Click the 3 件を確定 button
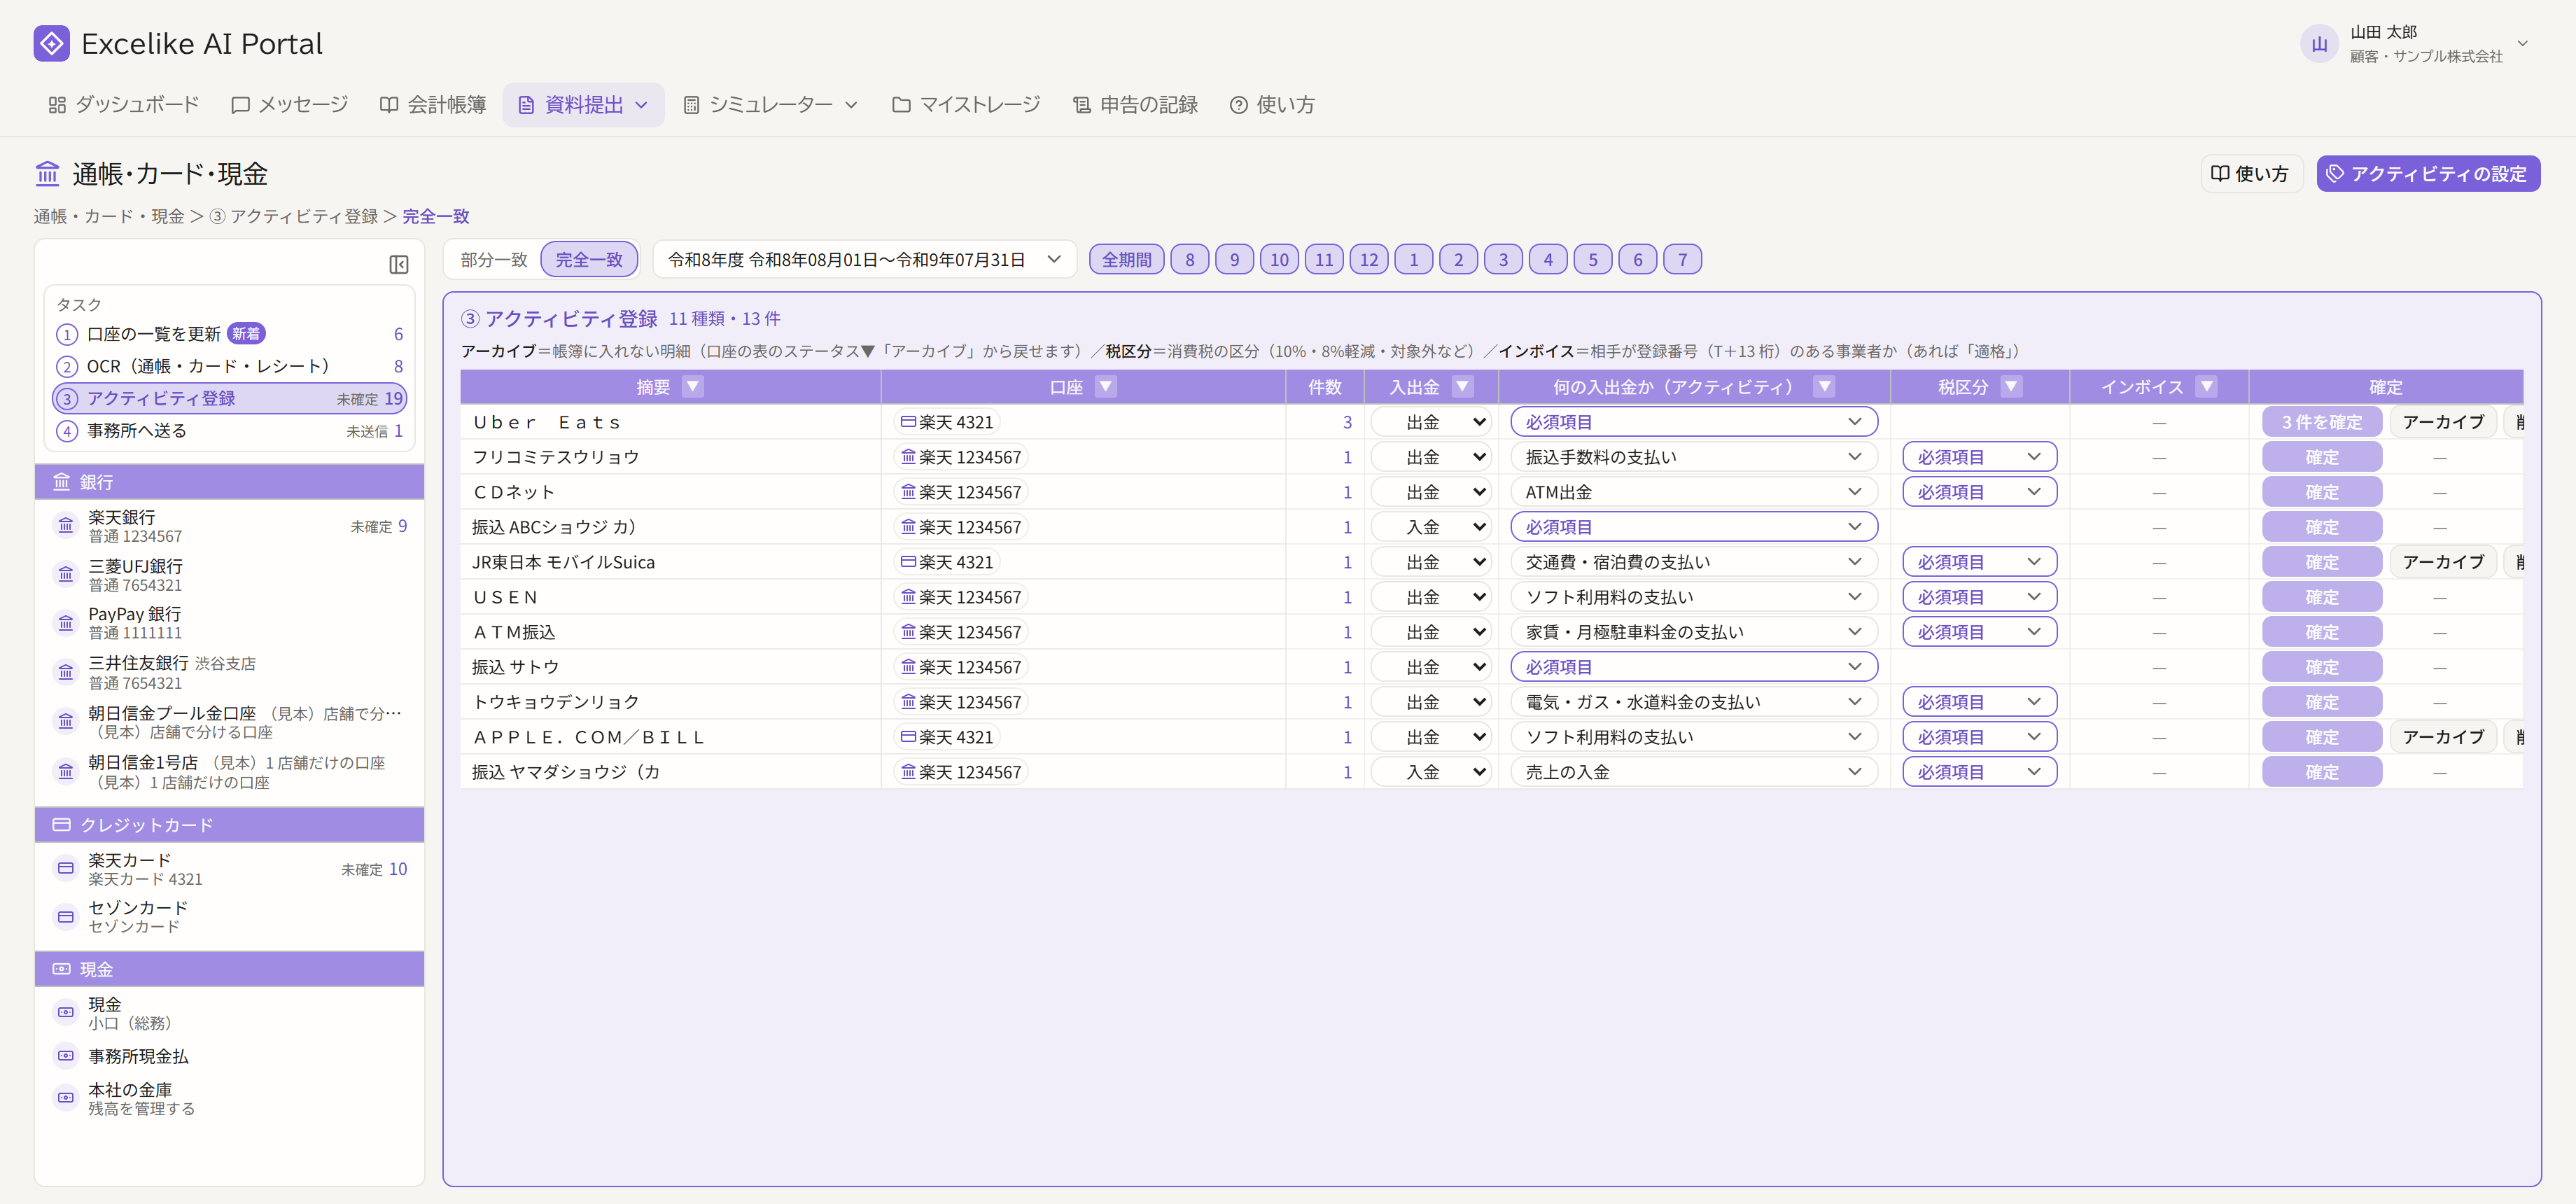Viewport: 2576px width, 1204px height. tap(2321, 422)
